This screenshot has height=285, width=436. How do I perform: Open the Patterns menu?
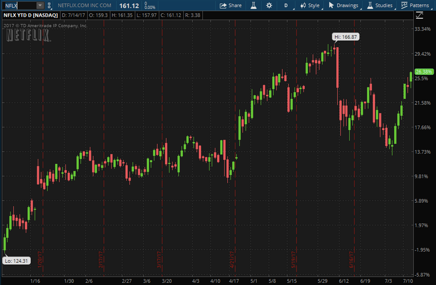coord(415,6)
